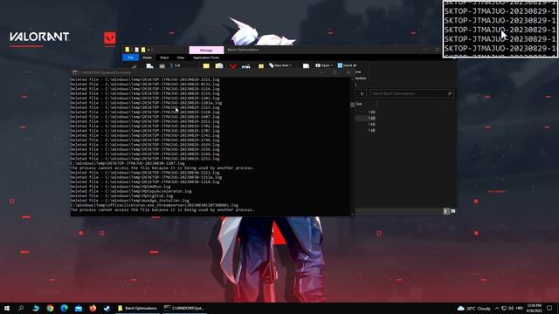Image resolution: width=559 pixels, height=314 pixels.
Task: Expand the hidden system tray icons chevron
Action: [497, 308]
